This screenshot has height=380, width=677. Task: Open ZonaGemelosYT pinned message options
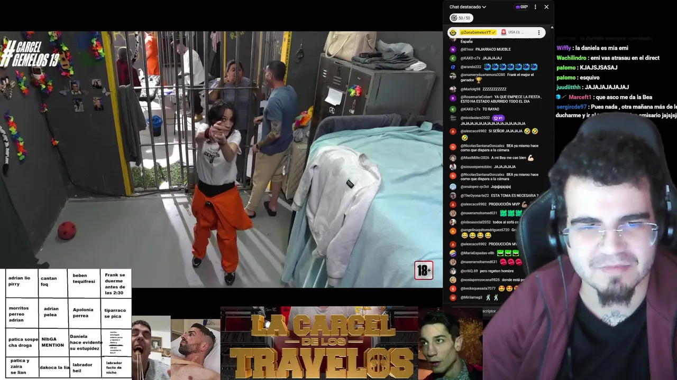(x=539, y=33)
